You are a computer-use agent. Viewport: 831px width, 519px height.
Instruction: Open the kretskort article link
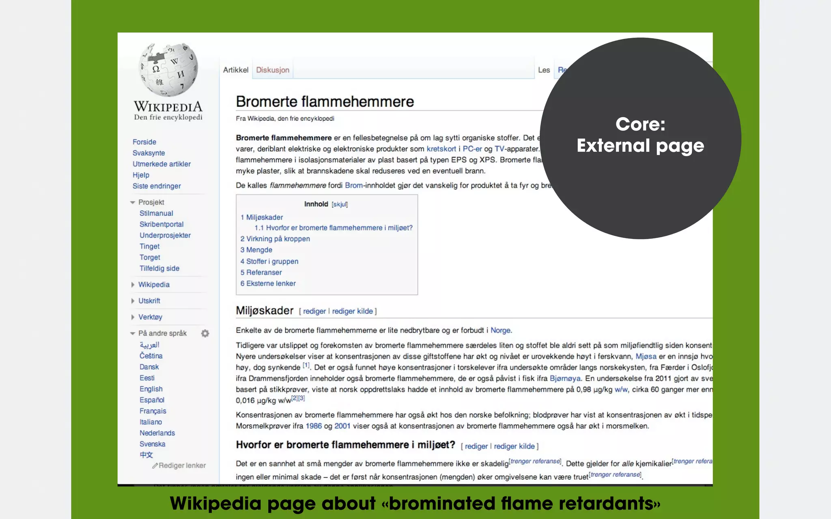tap(441, 149)
